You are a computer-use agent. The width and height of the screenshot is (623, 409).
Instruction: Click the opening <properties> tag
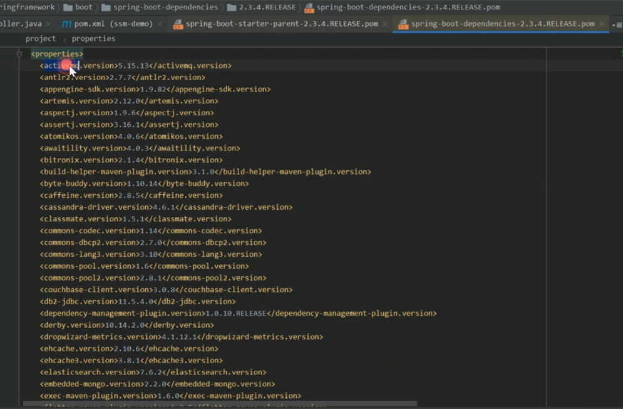[x=57, y=54]
